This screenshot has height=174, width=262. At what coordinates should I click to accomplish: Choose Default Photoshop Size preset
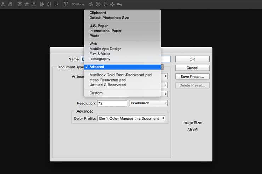[x=122, y=18]
